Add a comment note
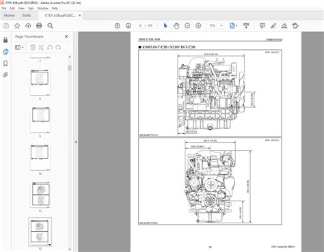This screenshot has height=252, width=324. click(262, 26)
